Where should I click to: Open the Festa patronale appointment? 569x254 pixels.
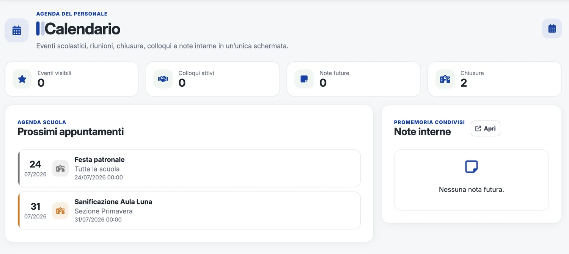[189, 168]
